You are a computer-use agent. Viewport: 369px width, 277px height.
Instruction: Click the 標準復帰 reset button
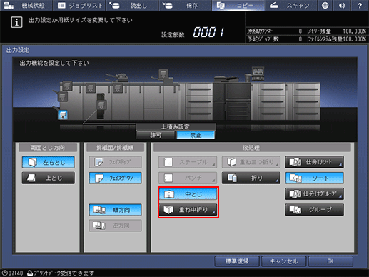(x=237, y=261)
